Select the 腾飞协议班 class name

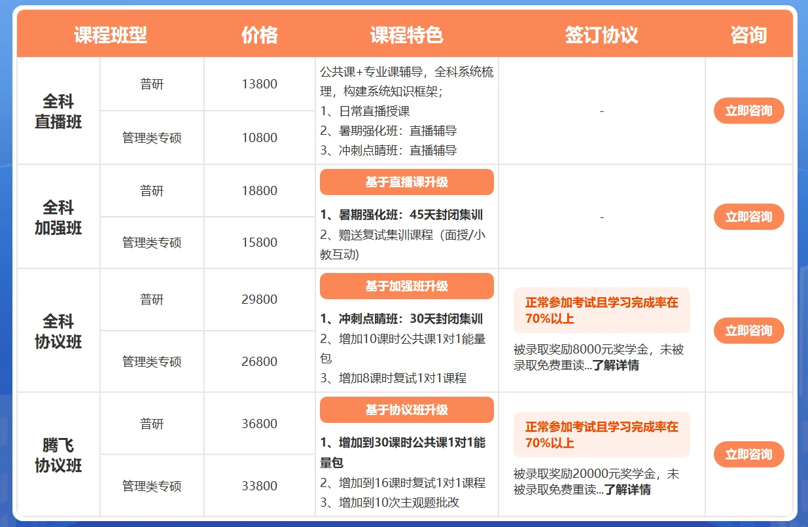click(58, 455)
